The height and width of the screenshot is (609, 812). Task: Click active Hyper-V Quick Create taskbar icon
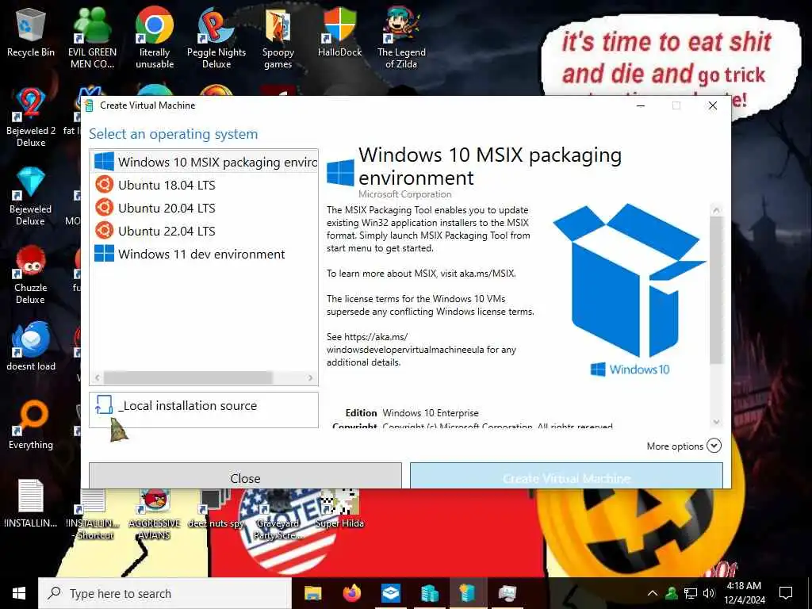pos(468,593)
